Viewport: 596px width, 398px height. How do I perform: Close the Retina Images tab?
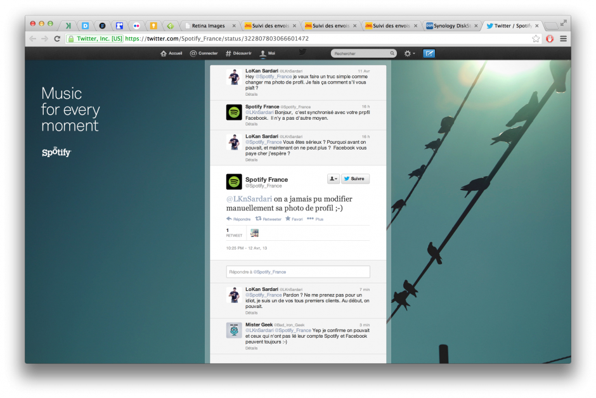234,26
